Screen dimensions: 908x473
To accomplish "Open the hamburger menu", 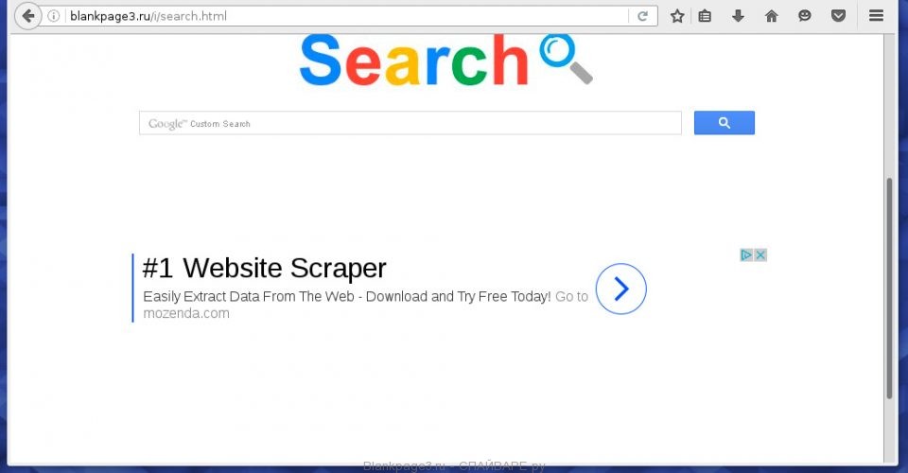I will click(x=876, y=16).
